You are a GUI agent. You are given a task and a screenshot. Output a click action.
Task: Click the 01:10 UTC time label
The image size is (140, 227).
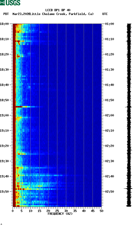pyautogui.click(x=110, y=39)
